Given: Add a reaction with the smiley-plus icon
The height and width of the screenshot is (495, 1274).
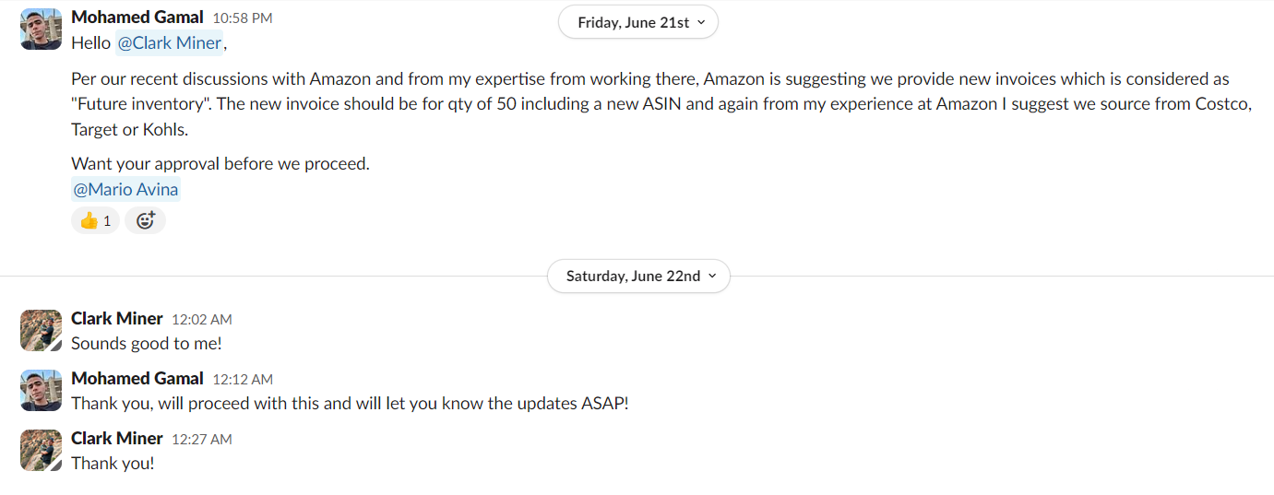Looking at the screenshot, I should point(145,220).
